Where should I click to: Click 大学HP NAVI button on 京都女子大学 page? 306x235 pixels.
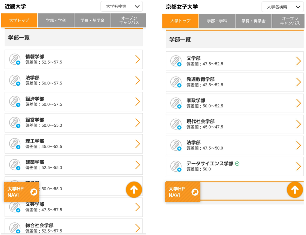[x=183, y=192]
